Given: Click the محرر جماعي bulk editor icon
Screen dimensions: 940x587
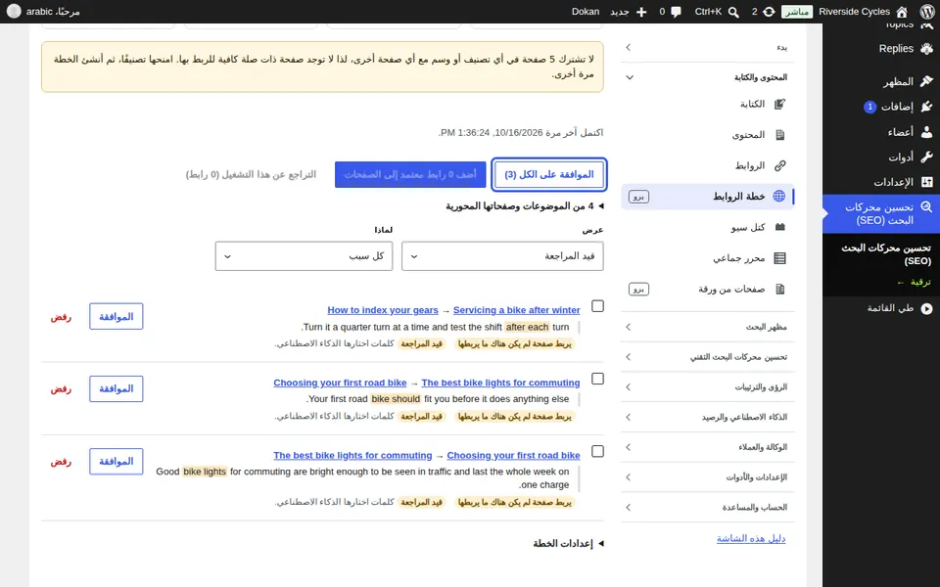Looking at the screenshot, I should [779, 258].
